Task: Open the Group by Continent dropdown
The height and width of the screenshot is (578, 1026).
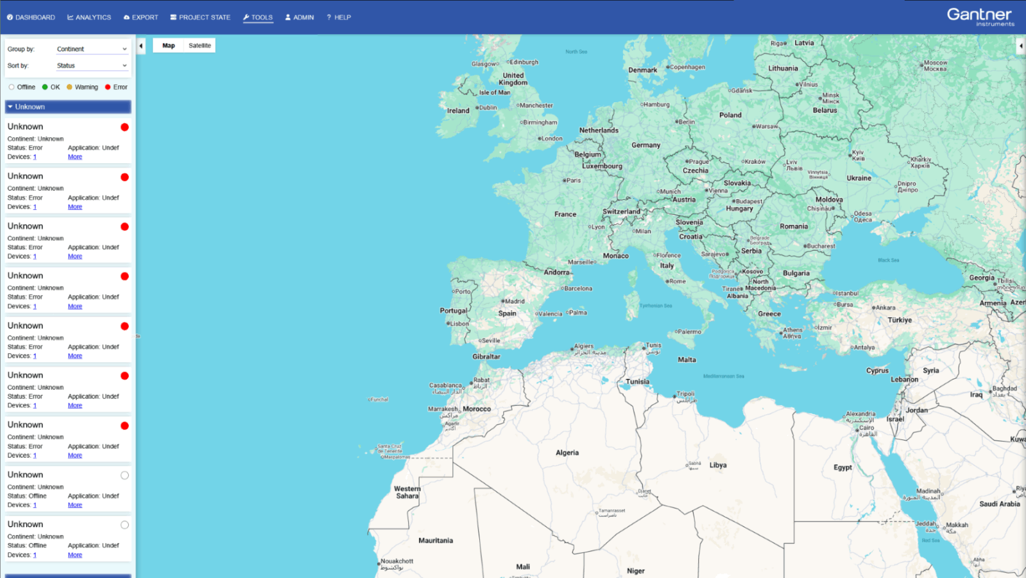Action: (x=92, y=49)
